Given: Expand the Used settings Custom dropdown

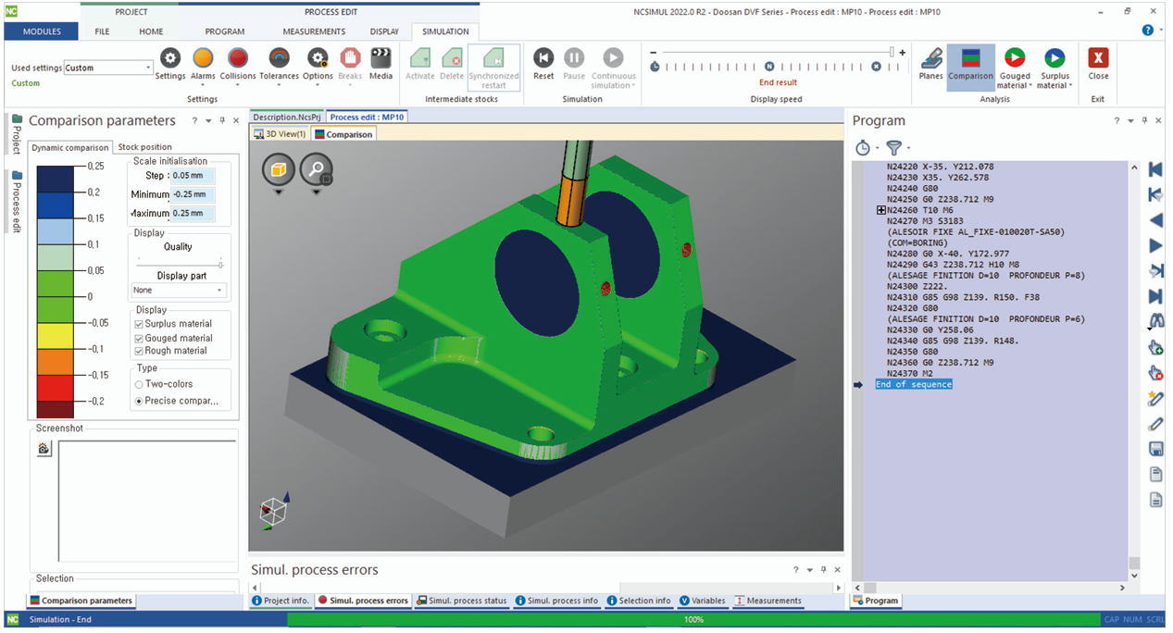Looking at the screenshot, I should click(148, 68).
